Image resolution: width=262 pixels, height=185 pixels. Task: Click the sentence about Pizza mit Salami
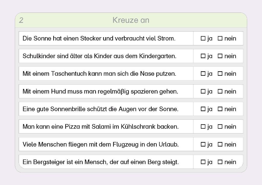coord(101,127)
